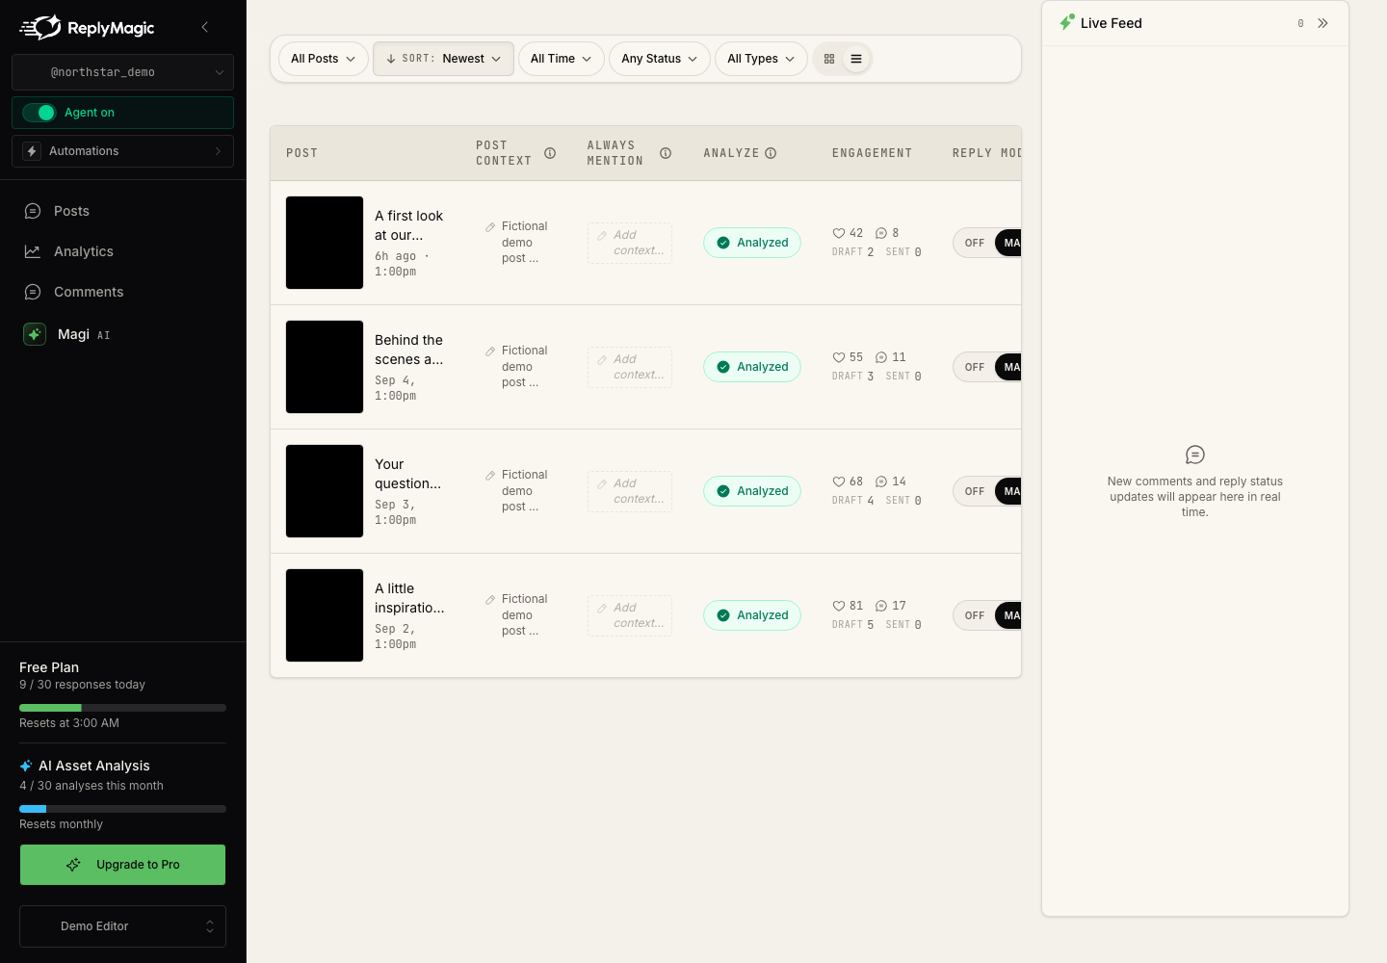Click the Live Feed lightning icon
The width and height of the screenshot is (1387, 963).
pos(1066,22)
